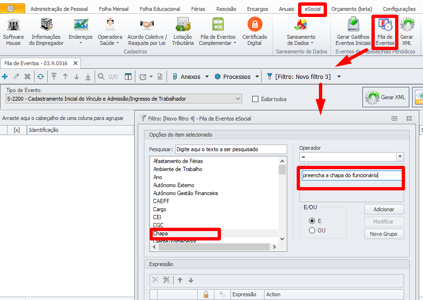Image resolution: width=423 pixels, height=300 pixels.
Task: Click the refresh icon in the toolbar
Action: click(41, 77)
